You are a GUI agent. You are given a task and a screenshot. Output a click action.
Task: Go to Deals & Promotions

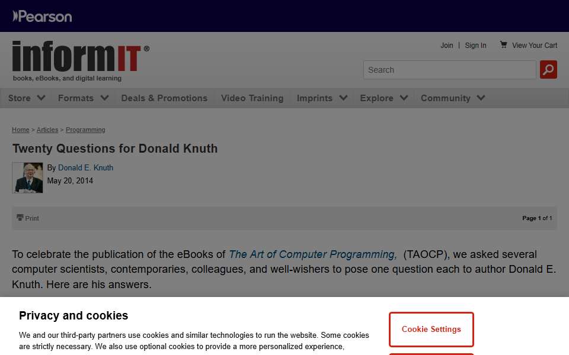point(164,98)
